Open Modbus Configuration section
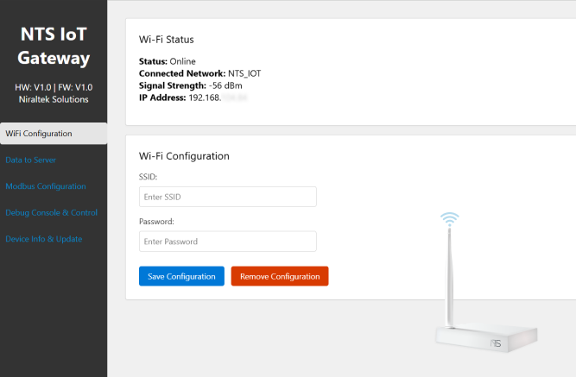 click(46, 185)
